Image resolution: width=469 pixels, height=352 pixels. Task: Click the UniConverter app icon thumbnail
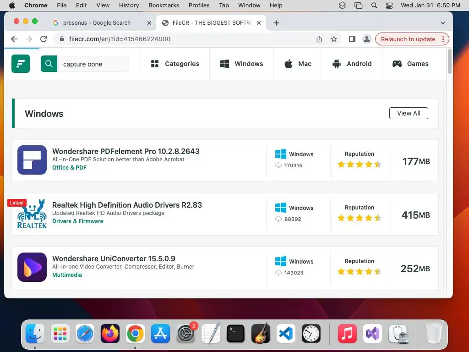coord(32,267)
